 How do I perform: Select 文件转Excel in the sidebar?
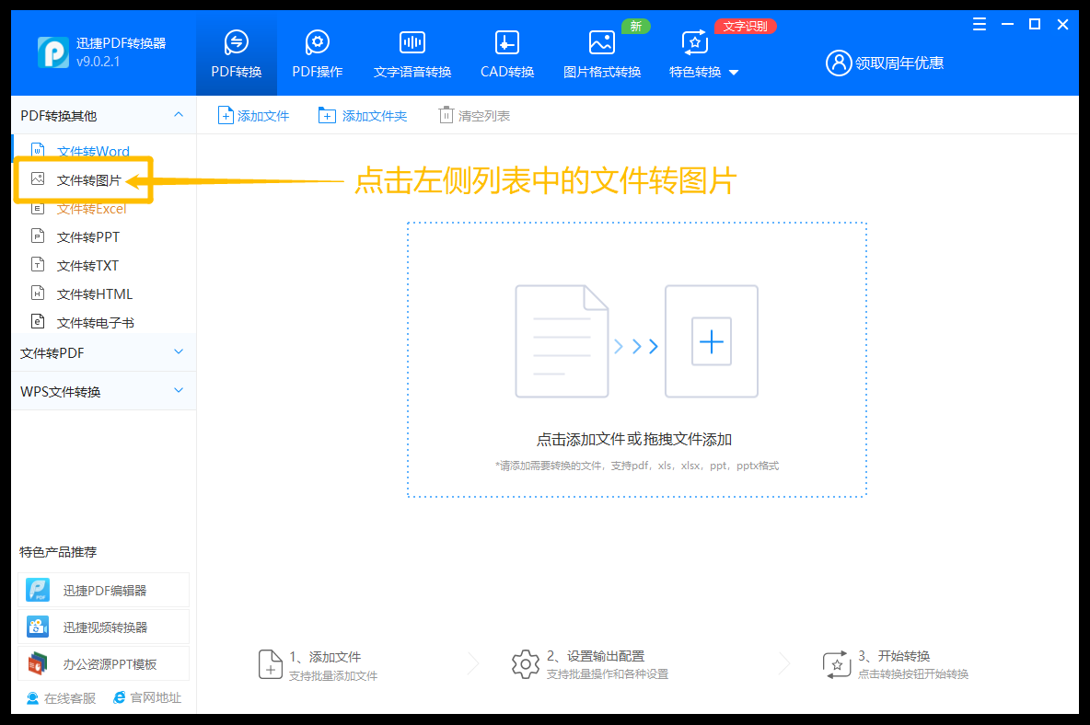(92, 208)
